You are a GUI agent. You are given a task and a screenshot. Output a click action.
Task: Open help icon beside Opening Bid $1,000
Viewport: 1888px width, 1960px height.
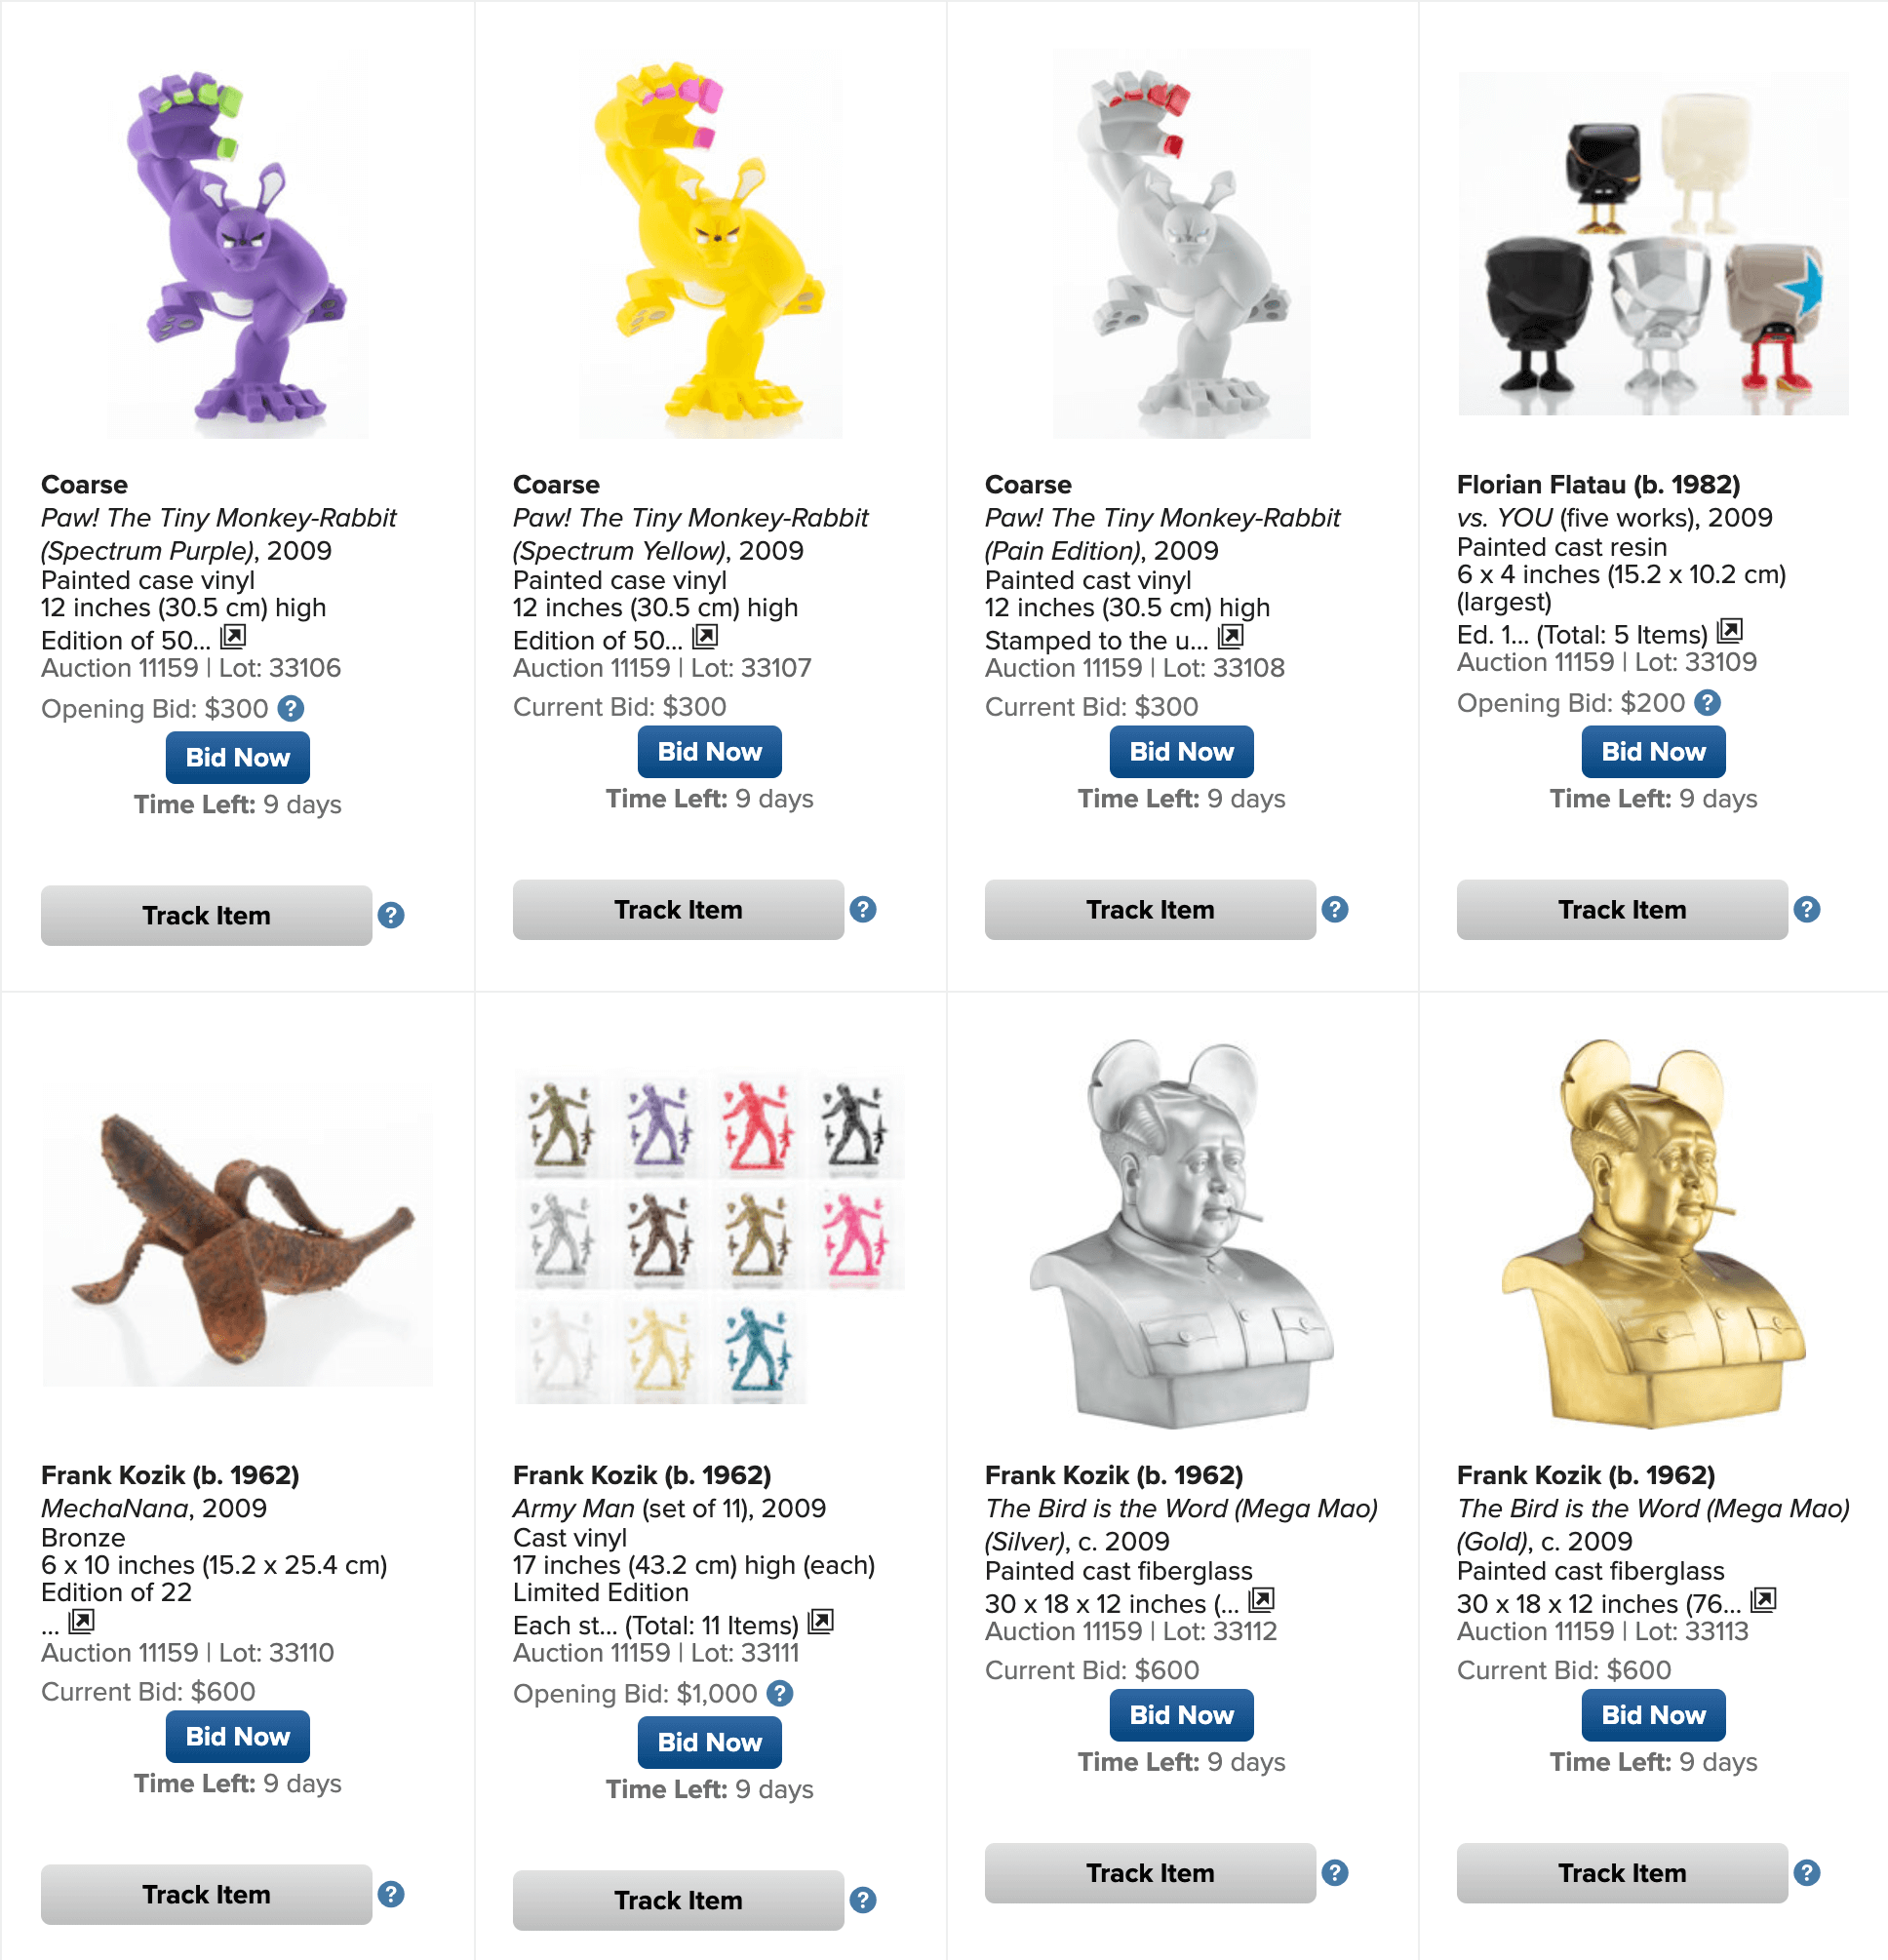coord(779,1693)
